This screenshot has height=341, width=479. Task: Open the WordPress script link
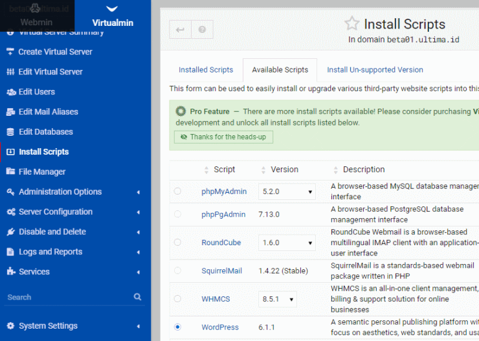tap(220, 327)
